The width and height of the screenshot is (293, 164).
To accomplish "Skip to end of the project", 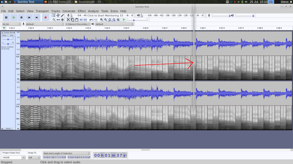I will click(37, 18).
